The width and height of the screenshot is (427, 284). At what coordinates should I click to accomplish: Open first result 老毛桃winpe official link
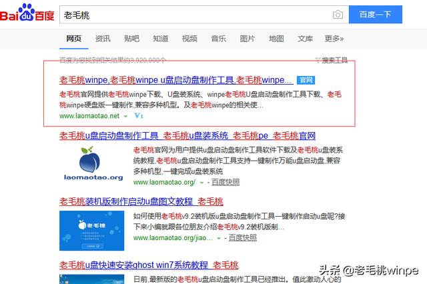[x=176, y=80]
